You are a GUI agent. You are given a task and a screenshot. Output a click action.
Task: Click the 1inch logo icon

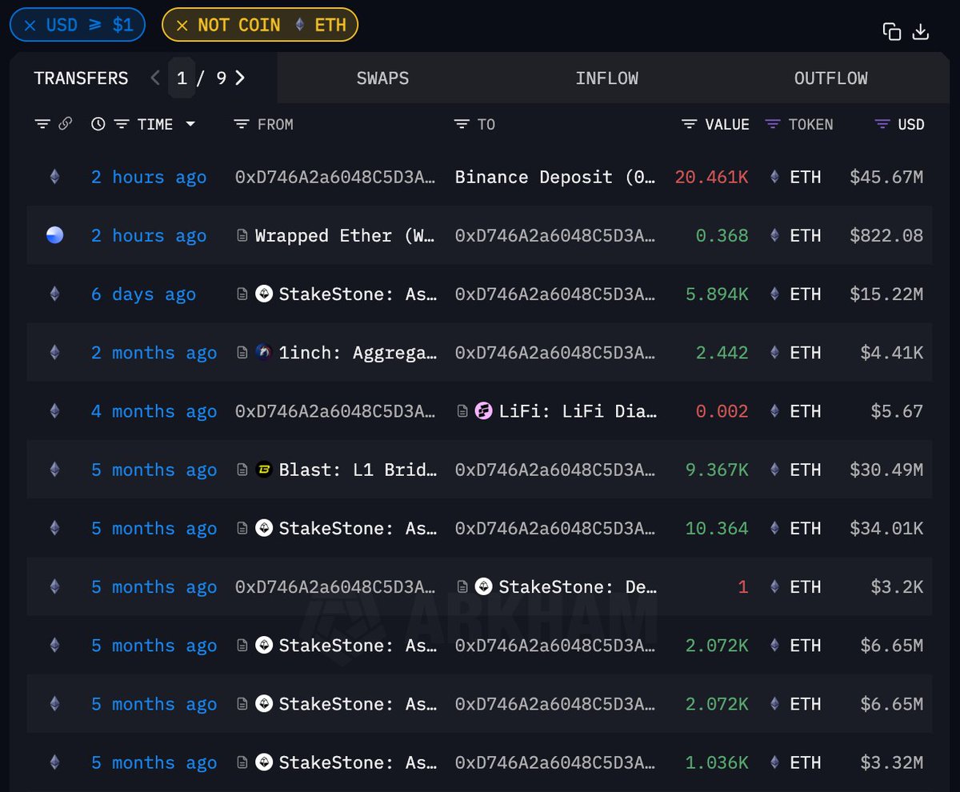264,352
